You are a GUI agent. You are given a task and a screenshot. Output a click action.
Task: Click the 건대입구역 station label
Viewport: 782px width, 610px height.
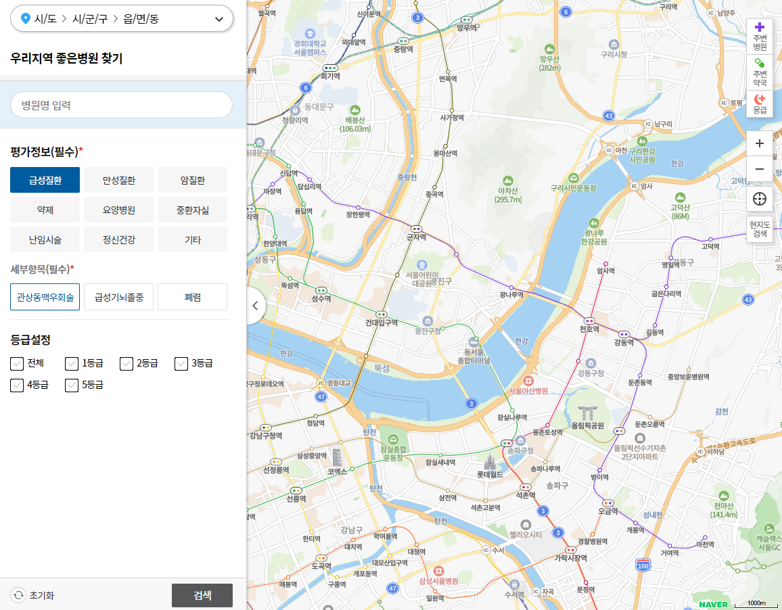[382, 323]
